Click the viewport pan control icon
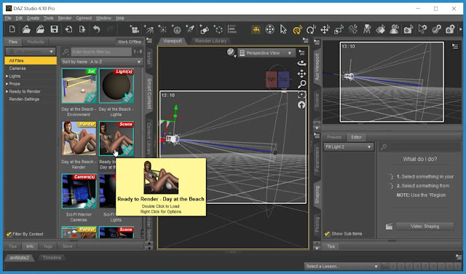 [x=301, y=74]
